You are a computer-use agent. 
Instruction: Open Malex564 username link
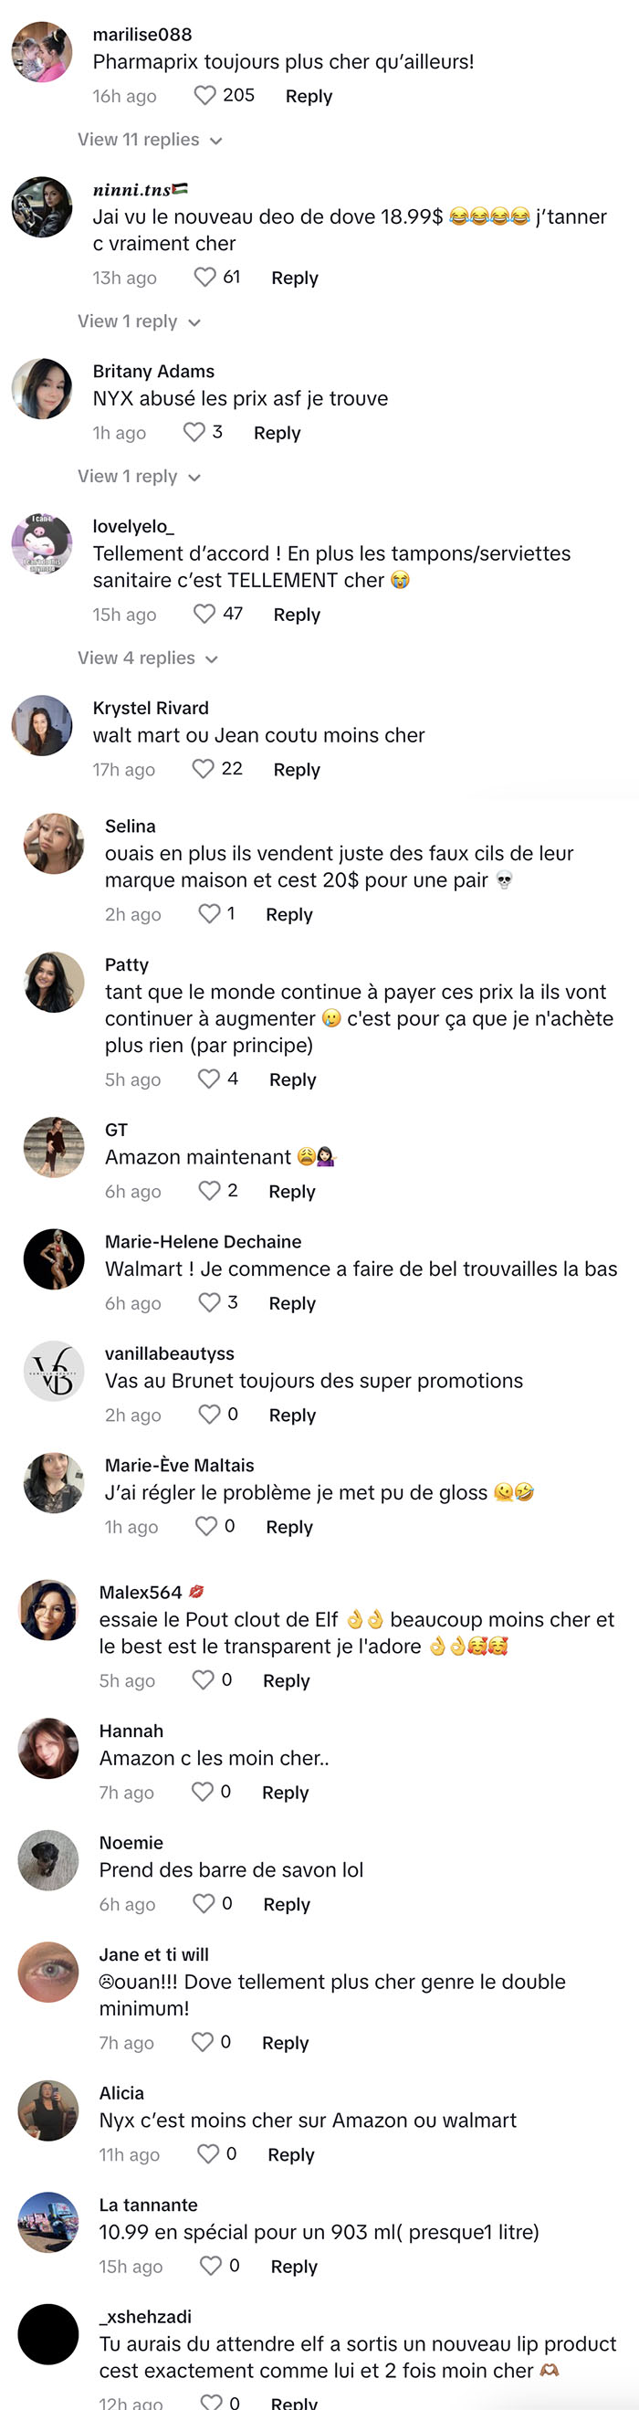tap(141, 1593)
